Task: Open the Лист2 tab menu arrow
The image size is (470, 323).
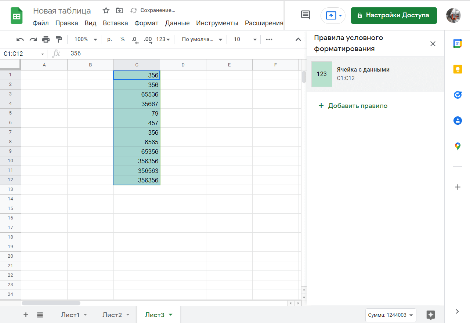Action: pyautogui.click(x=128, y=315)
